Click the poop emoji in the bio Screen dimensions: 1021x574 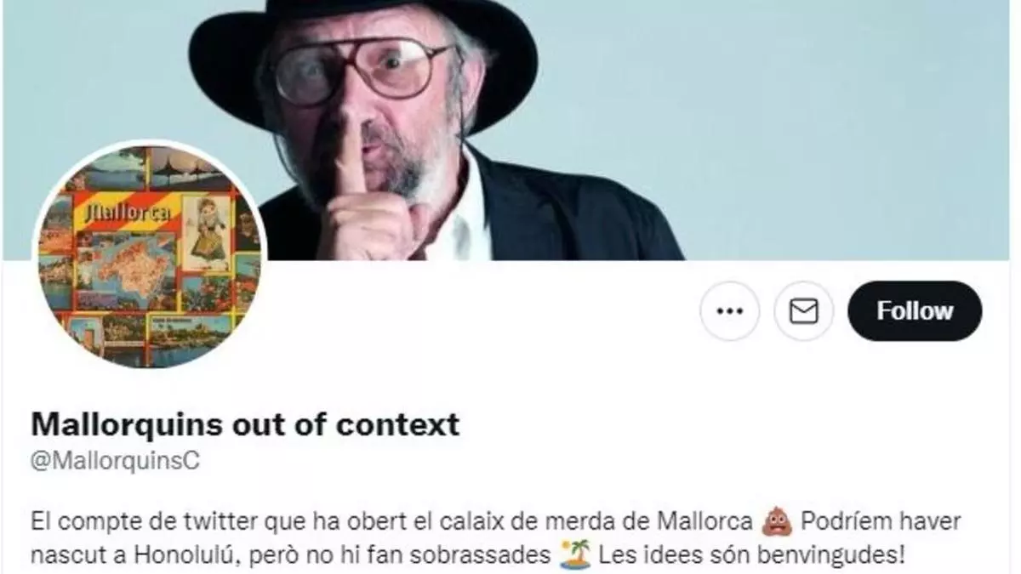[778, 520]
